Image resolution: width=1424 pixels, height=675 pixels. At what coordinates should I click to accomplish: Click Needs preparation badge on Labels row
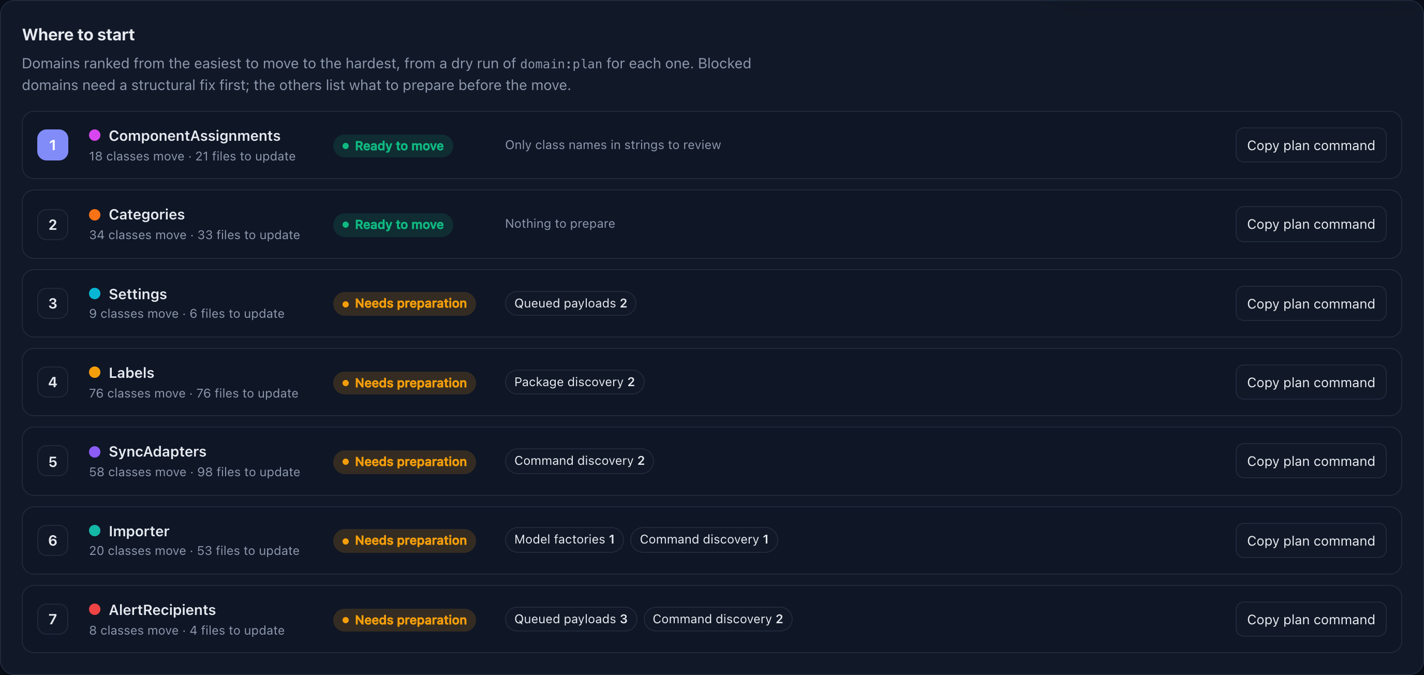pyautogui.click(x=405, y=383)
